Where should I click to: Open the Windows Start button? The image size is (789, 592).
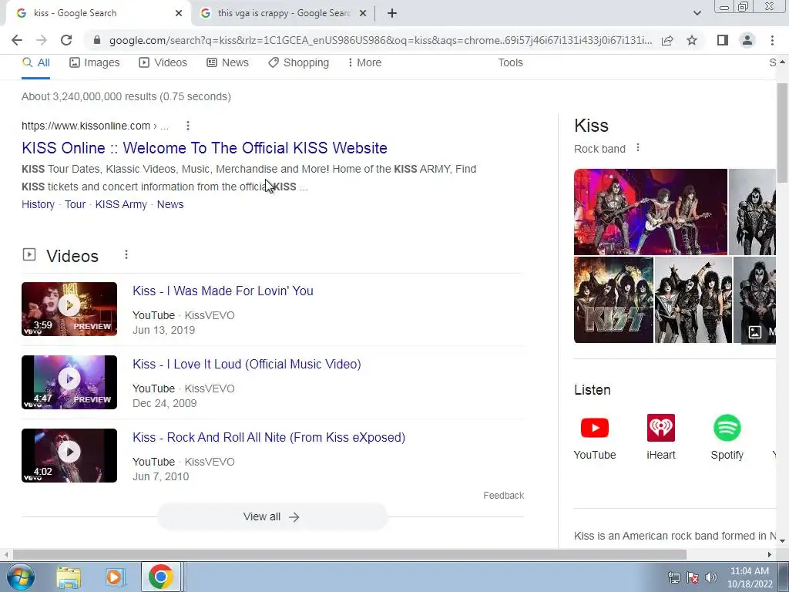point(20,577)
